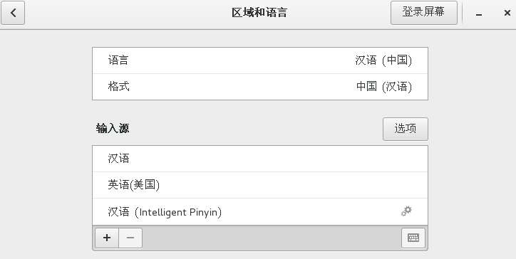The image size is (516, 259).
Task: Open the 登录屏幕 settings button
Action: click(424, 13)
